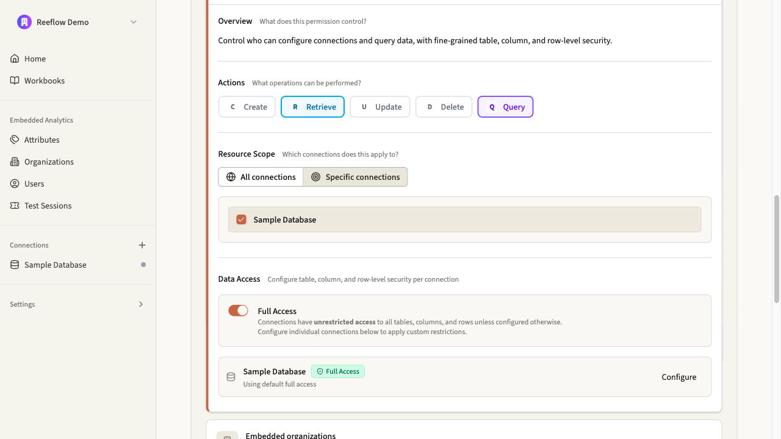Expand the Embedded organizations section
Screen dimensions: 781x439
pos(290,435)
